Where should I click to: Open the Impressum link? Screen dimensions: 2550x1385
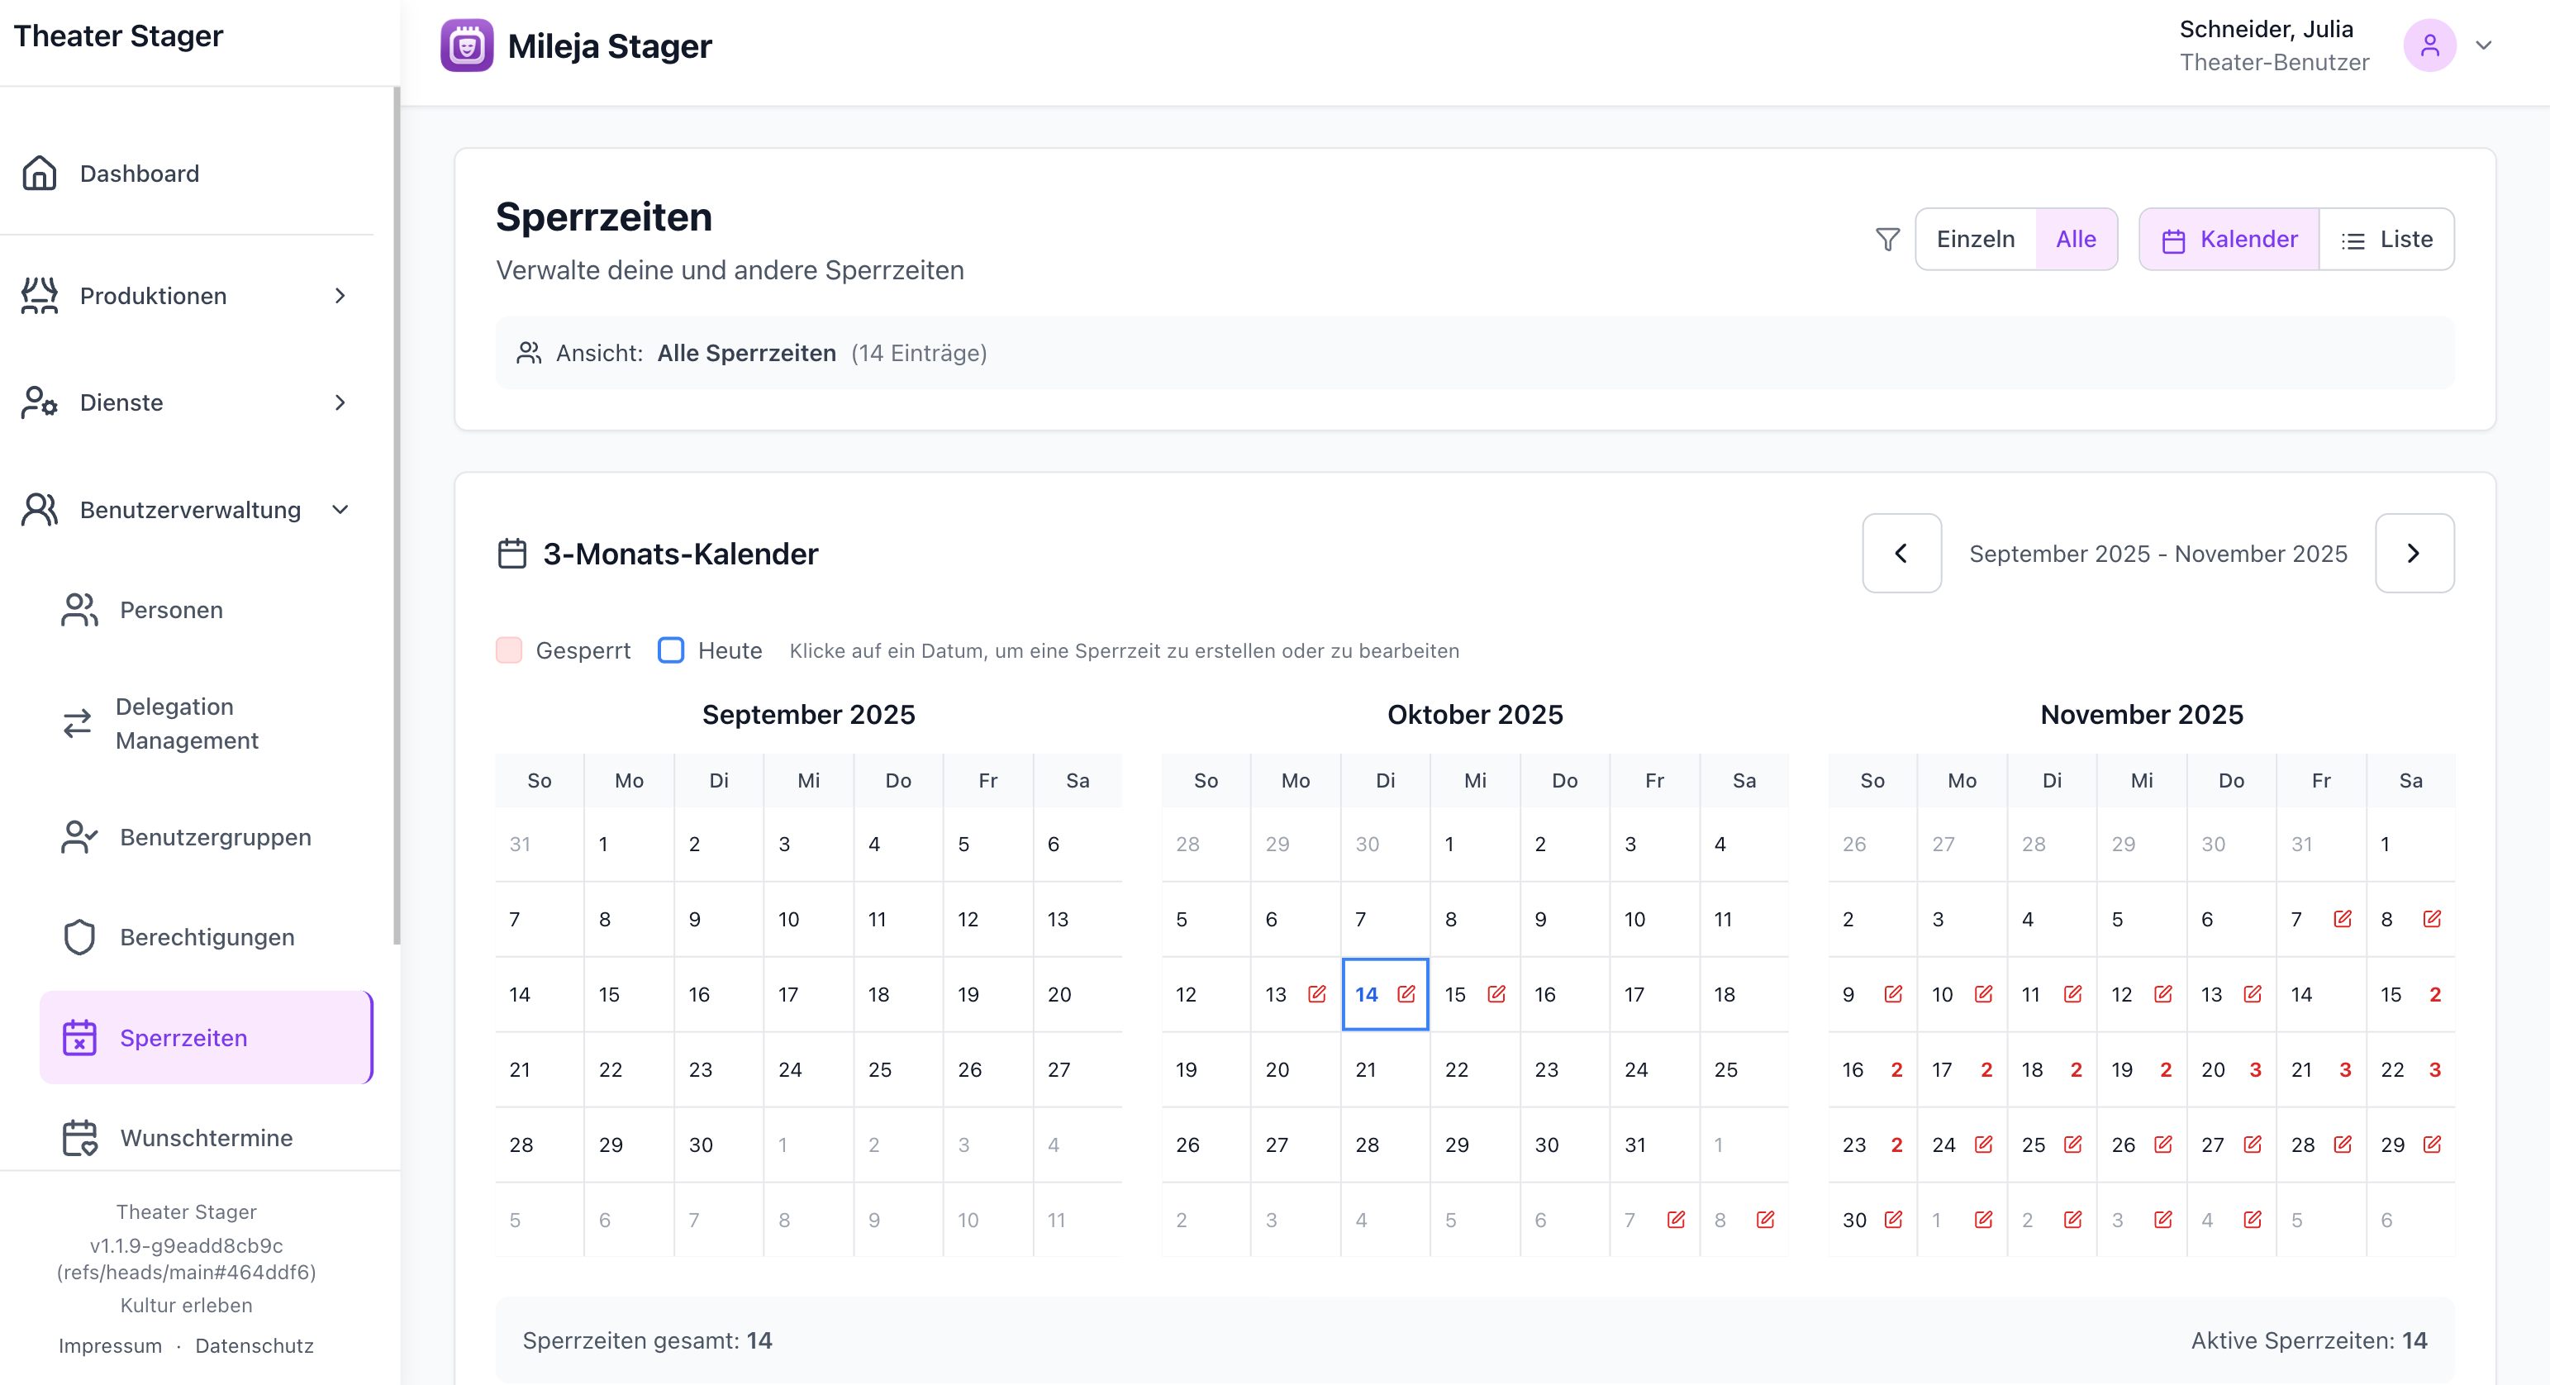click(110, 1345)
